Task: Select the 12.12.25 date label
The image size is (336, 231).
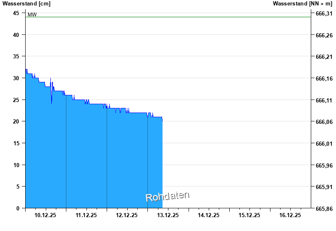Action: pos(127,215)
